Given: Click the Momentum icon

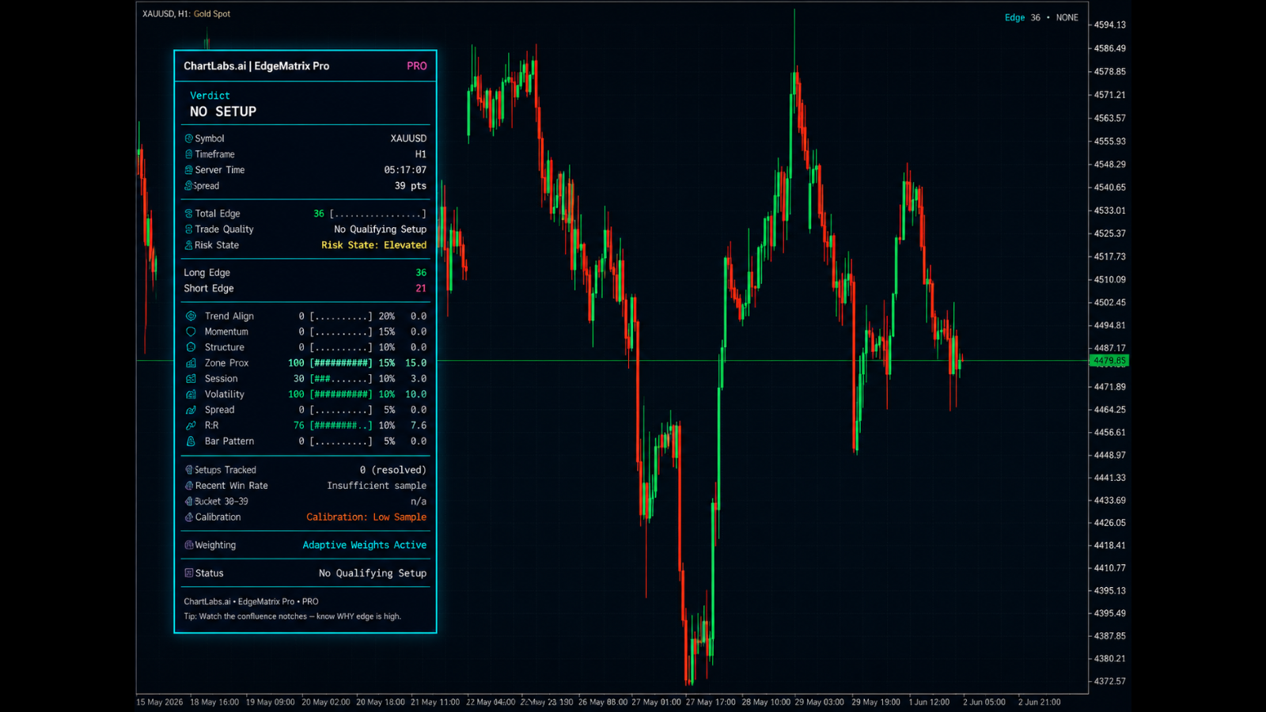Looking at the screenshot, I should (x=191, y=331).
